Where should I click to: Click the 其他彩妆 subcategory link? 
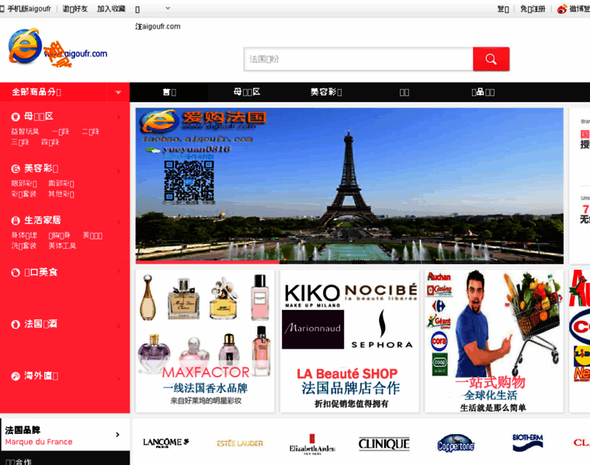pyautogui.click(x=61, y=194)
